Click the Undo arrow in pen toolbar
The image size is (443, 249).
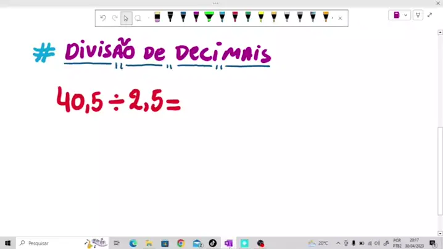point(103,18)
